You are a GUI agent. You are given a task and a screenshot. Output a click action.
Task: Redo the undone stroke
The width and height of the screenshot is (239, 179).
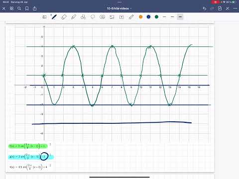point(212,8)
